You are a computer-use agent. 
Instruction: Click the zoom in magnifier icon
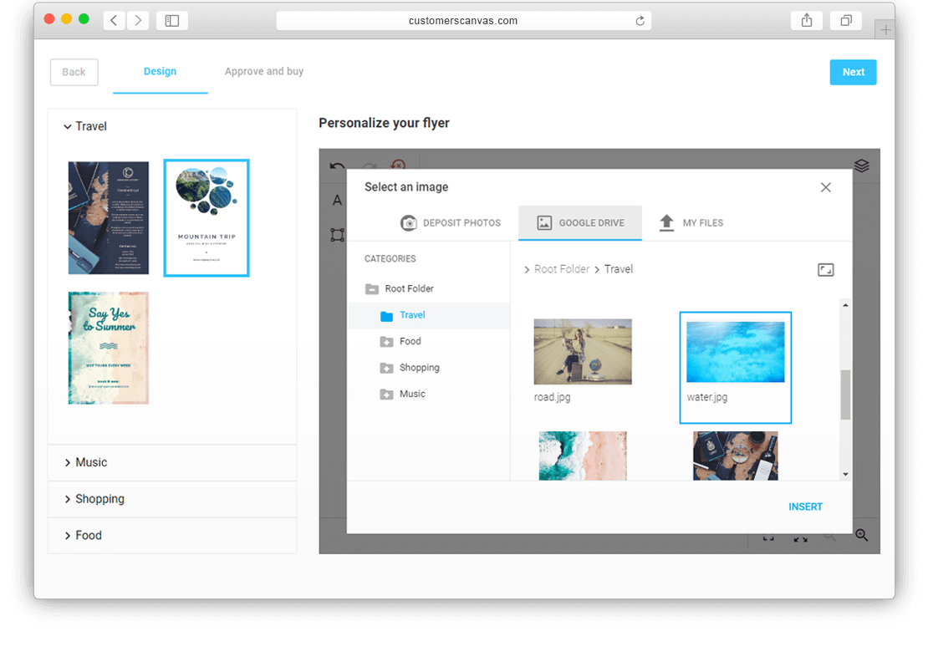click(x=861, y=535)
